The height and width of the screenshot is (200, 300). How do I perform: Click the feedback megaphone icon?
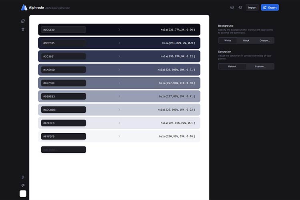pyautogui.click(x=23, y=186)
